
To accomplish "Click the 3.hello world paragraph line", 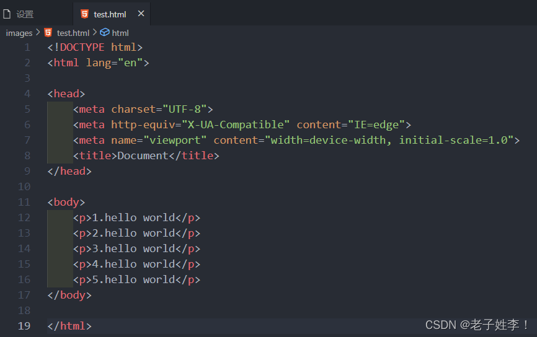I will point(136,249).
